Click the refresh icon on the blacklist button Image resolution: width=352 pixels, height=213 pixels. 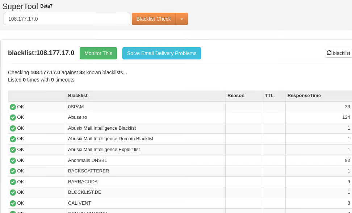(329, 53)
